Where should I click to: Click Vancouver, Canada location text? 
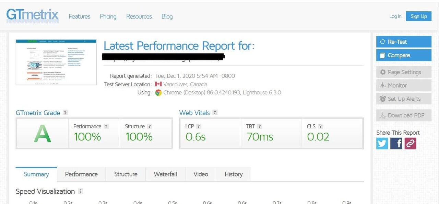tap(185, 84)
